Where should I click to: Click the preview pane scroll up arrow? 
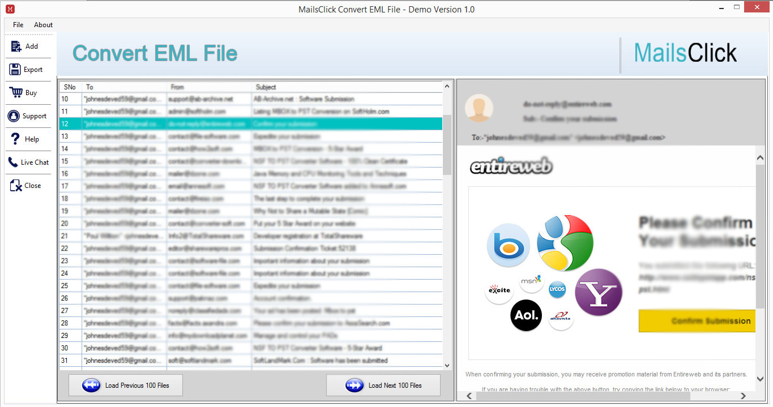761,159
